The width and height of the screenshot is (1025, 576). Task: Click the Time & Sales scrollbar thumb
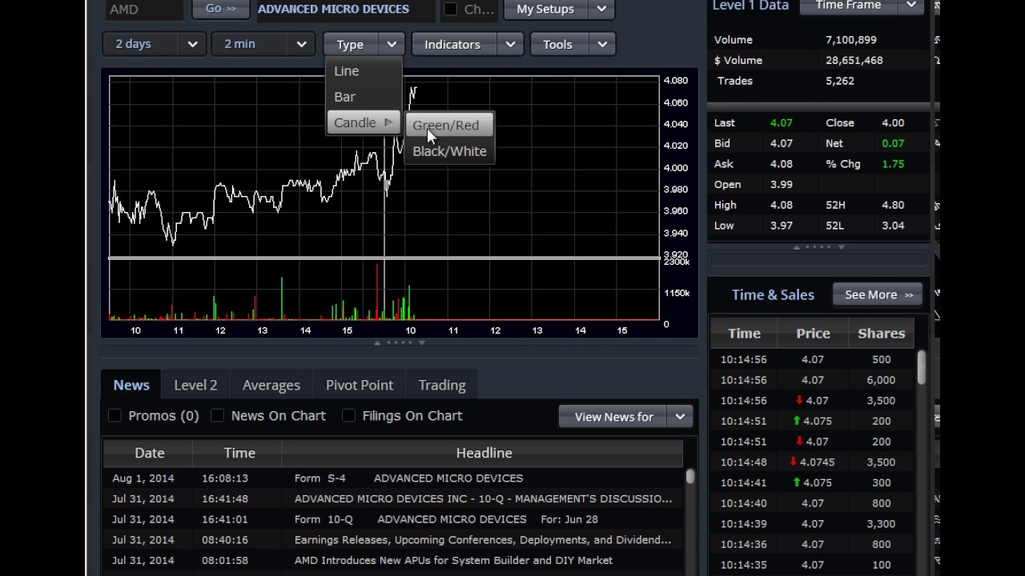922,367
